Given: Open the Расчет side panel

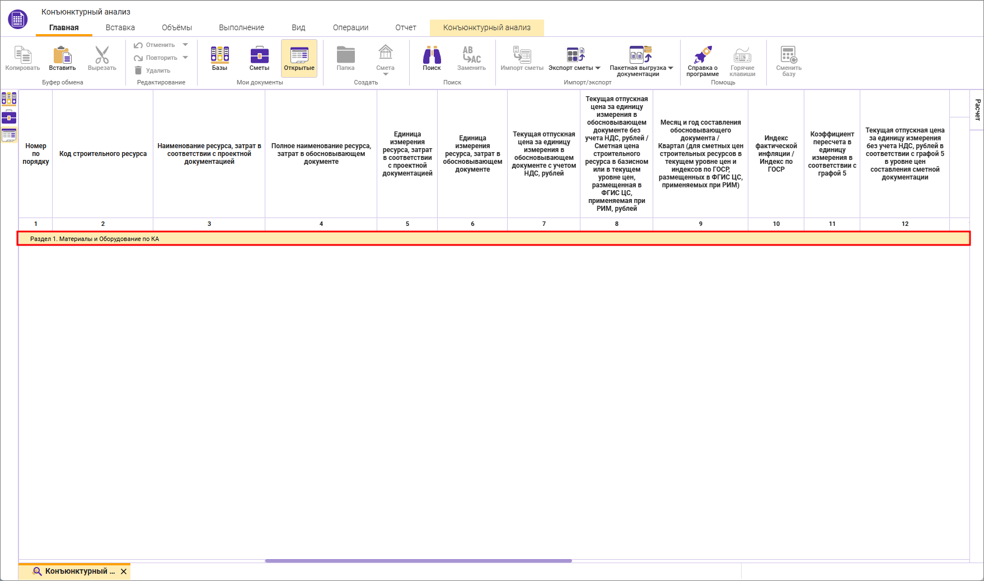Looking at the screenshot, I should [977, 110].
